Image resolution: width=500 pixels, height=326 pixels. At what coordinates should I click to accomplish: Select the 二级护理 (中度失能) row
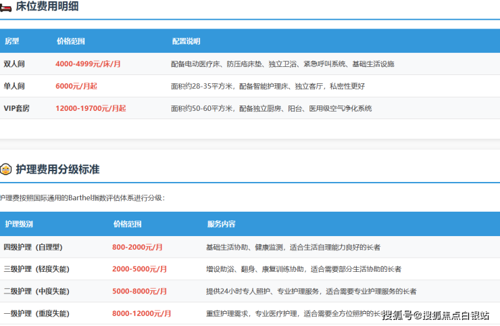point(36,292)
